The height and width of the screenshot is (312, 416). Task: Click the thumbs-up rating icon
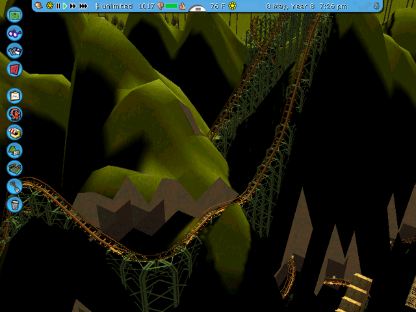point(182,6)
